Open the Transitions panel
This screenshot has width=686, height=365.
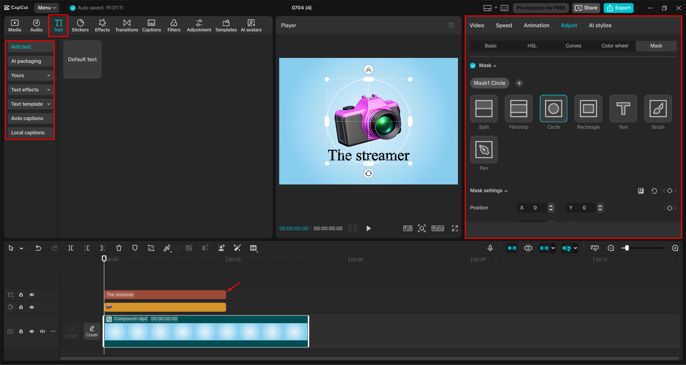coord(127,25)
